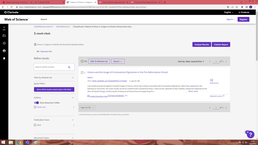Open search history clock icon

click(x=4, y=43)
